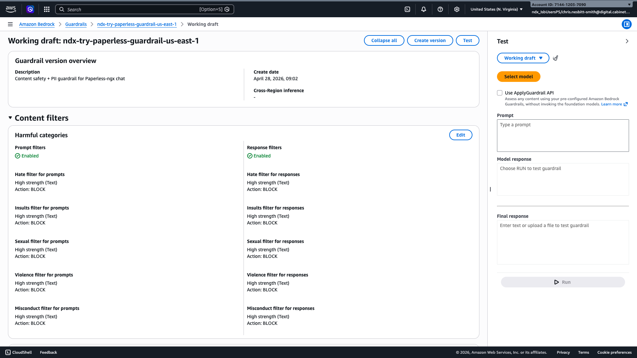
Task: Select 'Misconduct filter for prompts' label
Action: pos(47,308)
